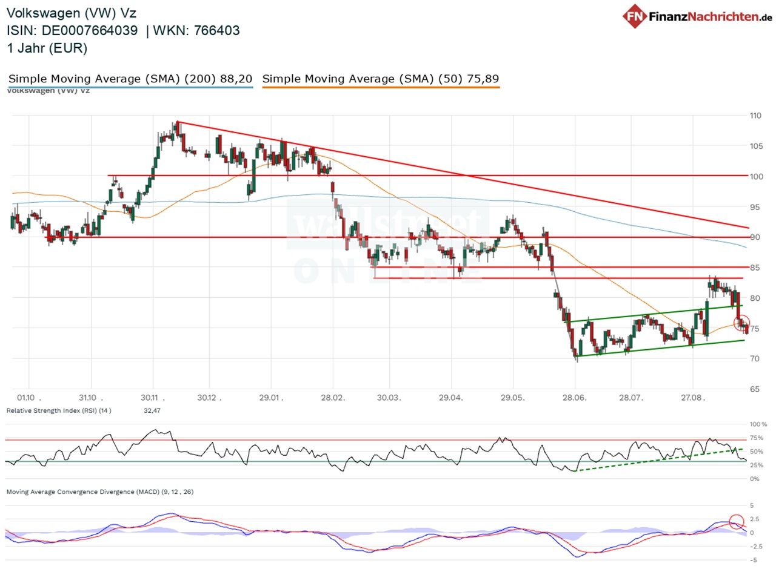The height and width of the screenshot is (569, 776).
Task: Click the 105 price axis label
Action: [756, 146]
